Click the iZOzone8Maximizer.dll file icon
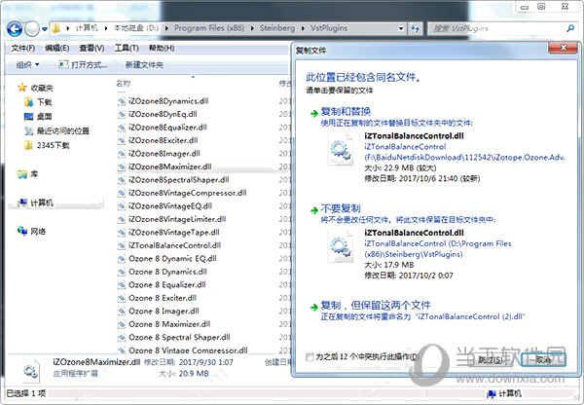 point(122,166)
